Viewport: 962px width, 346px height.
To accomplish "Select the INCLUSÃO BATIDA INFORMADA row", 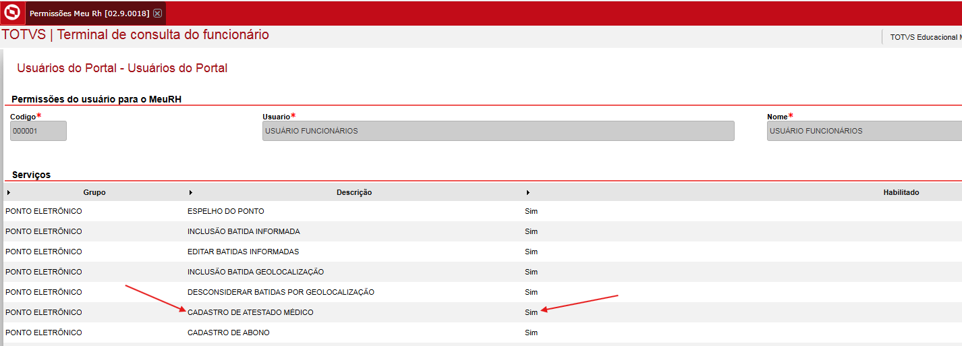I will [x=481, y=231].
